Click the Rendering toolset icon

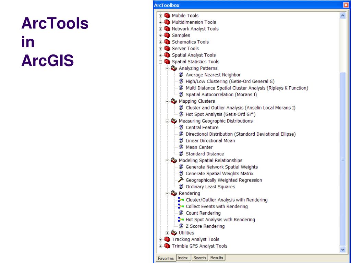coord(174,193)
